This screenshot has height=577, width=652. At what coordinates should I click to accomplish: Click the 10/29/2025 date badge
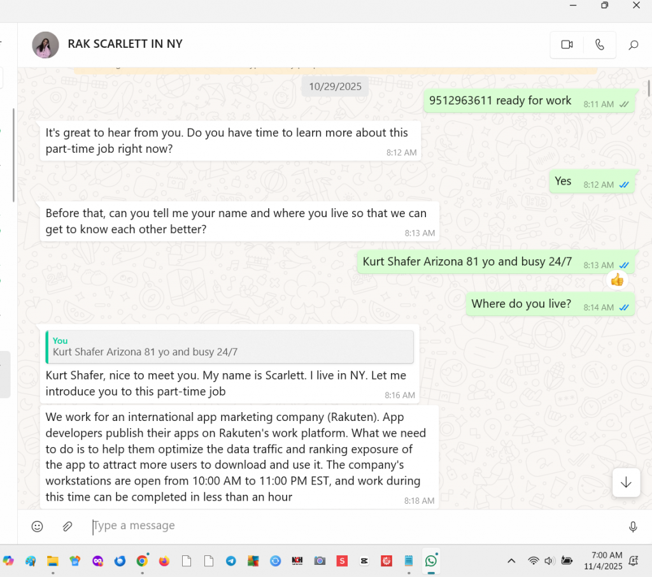[335, 86]
